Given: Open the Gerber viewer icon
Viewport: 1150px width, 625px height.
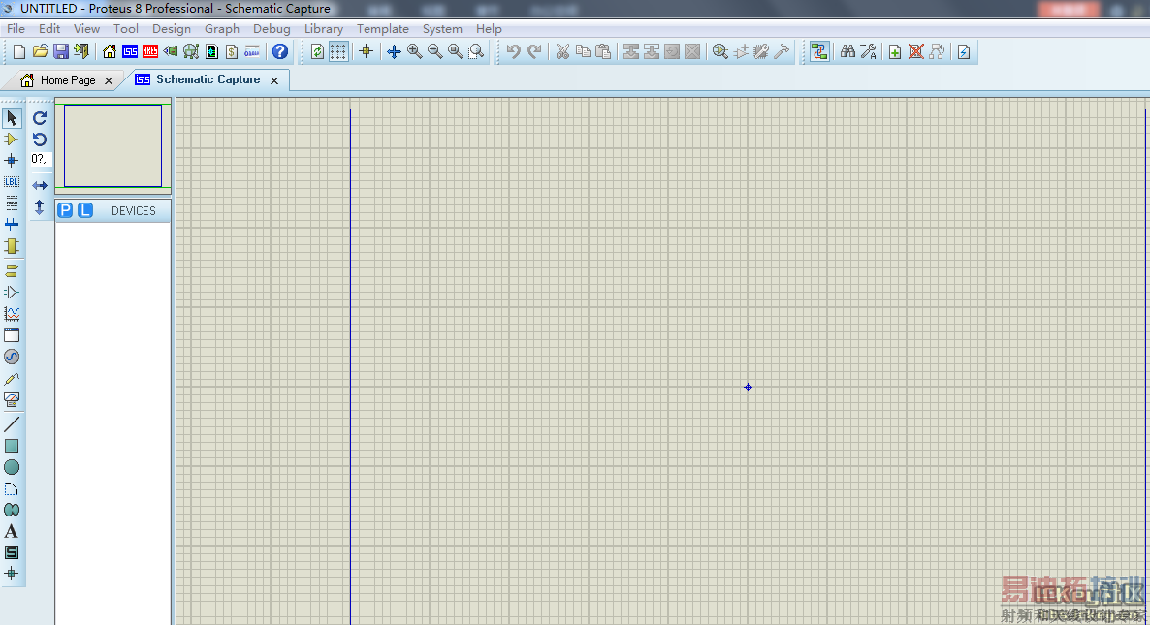Looking at the screenshot, I should click(x=191, y=52).
